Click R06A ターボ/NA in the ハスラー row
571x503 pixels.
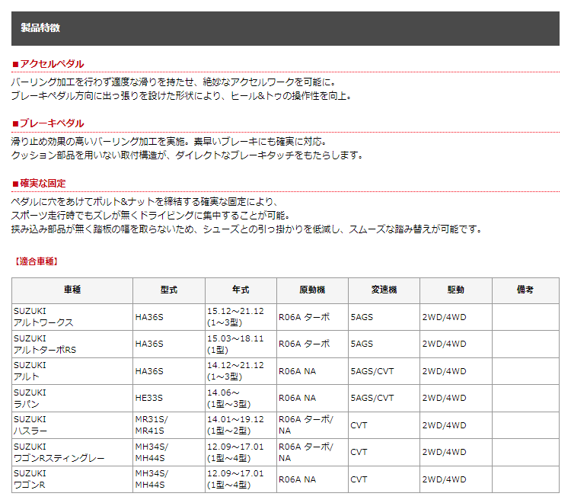pos(306,425)
